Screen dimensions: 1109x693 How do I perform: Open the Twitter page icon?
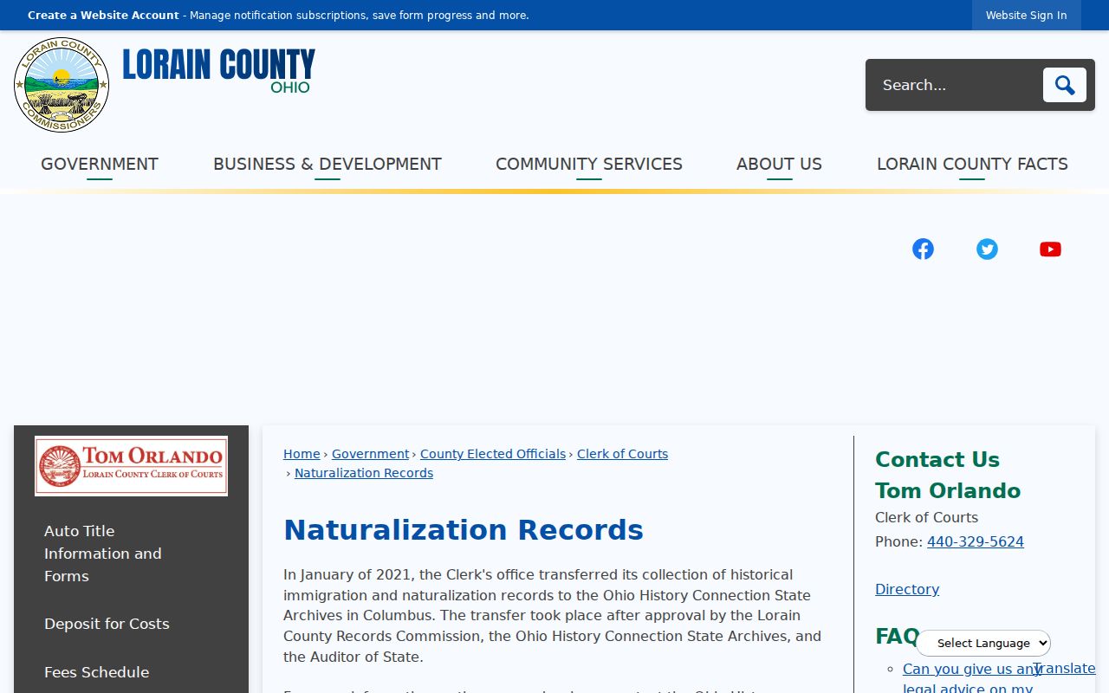(x=987, y=249)
